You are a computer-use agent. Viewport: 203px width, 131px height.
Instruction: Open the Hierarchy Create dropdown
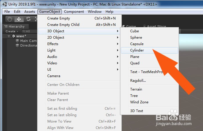(x=12, y=31)
